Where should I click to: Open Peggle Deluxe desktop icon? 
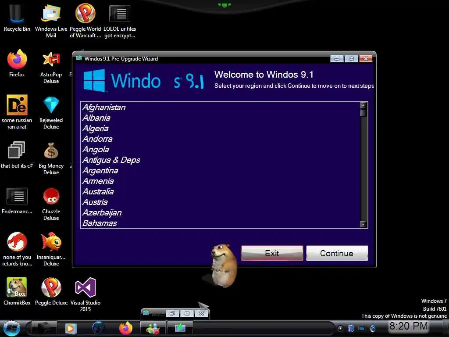(51, 291)
